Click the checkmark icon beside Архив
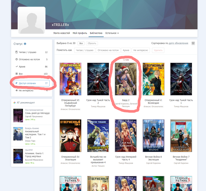This screenshot has height=191, width=206. point(16,67)
